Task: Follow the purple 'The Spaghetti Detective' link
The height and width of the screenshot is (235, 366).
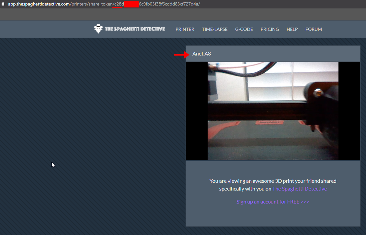Action: click(299, 189)
